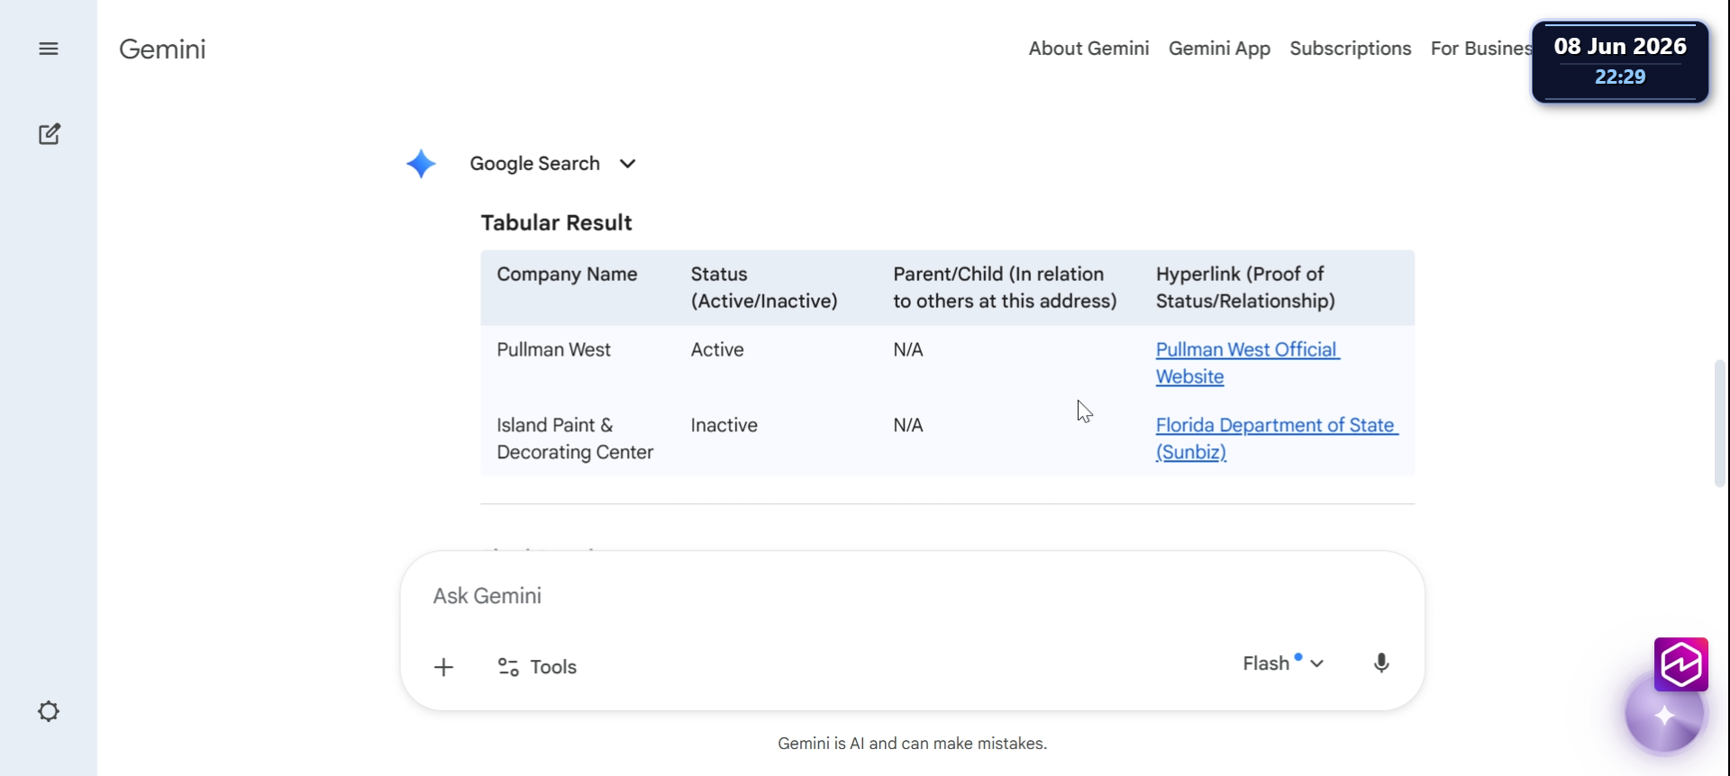Open settings gear in the sidebar
Screen dimensions: 1730x776
click(x=49, y=711)
